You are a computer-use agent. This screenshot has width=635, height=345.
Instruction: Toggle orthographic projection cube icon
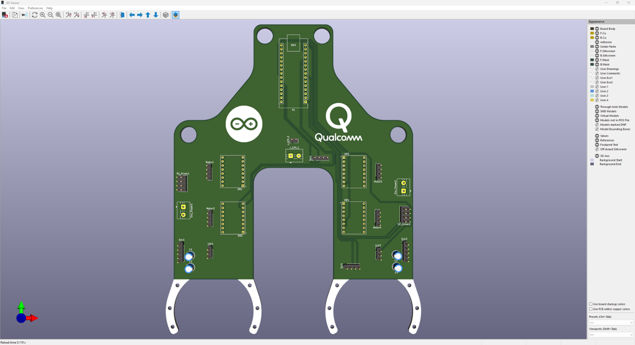tap(166, 15)
